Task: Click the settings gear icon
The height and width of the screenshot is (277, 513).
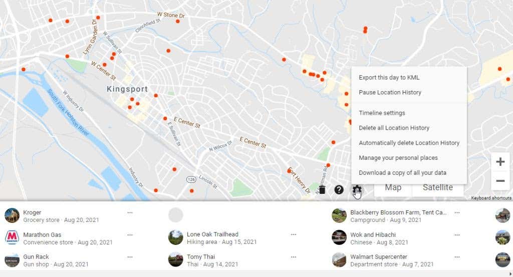Action: tap(357, 189)
